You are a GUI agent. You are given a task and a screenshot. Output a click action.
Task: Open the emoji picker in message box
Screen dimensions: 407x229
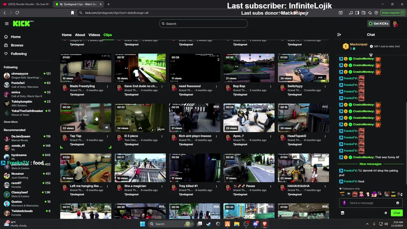(x=397, y=203)
